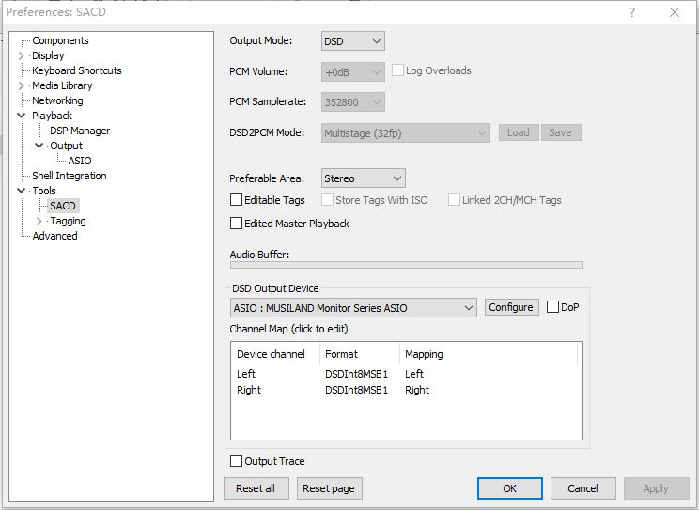Open the Keyboard Shortcuts page
This screenshot has height=510, width=699.
(x=76, y=70)
